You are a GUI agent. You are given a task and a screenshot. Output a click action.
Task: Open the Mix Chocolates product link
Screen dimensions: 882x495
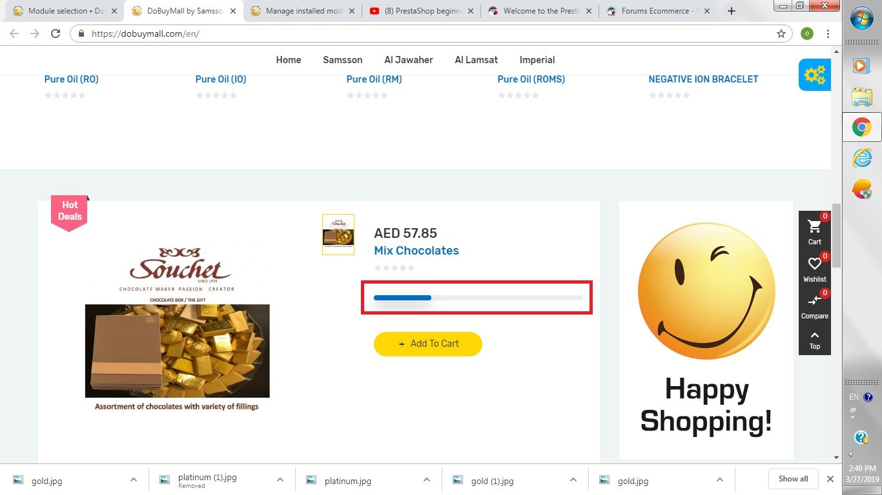pos(416,251)
